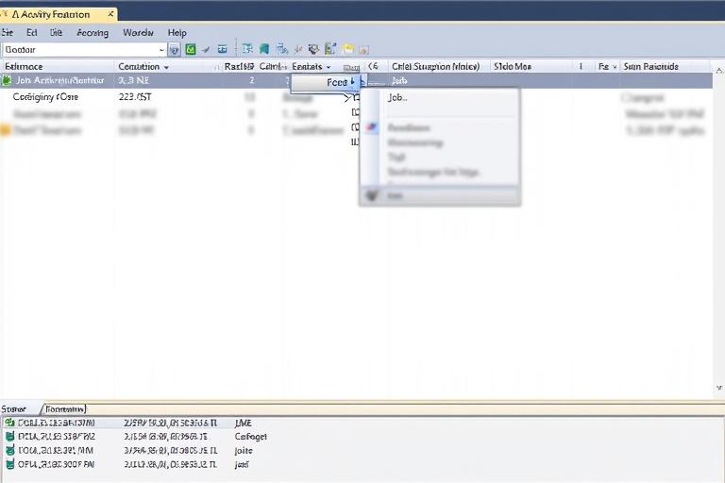Open the Help menu

[x=177, y=32]
